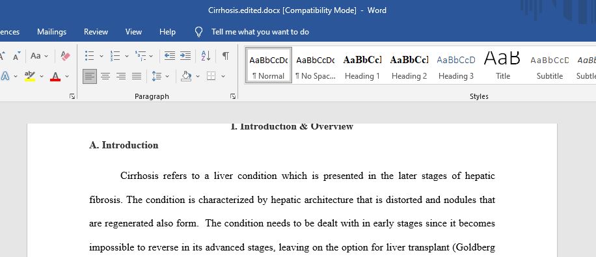Screen dimensions: 596x257
Task: Click the Tell me what you want to do box
Action: (260, 32)
